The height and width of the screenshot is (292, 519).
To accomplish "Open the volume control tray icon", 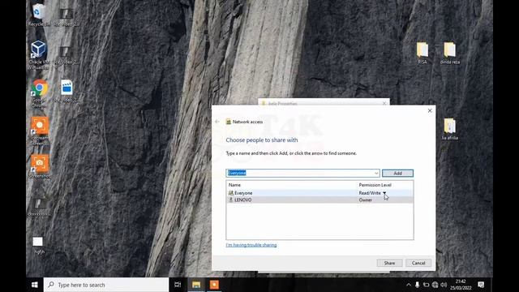I will click(444, 285).
